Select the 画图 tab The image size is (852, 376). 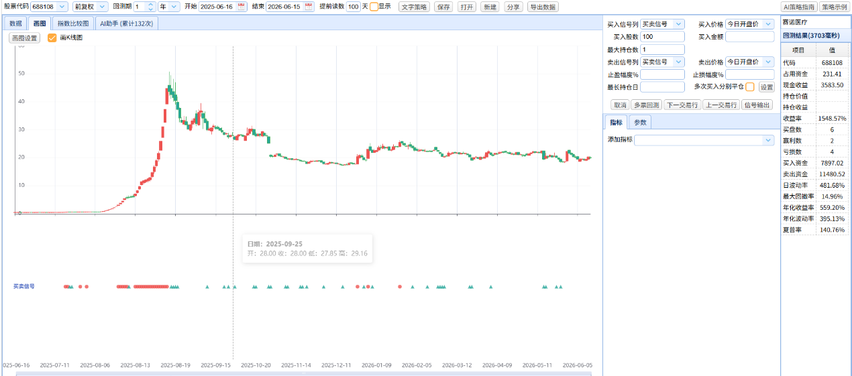click(39, 23)
